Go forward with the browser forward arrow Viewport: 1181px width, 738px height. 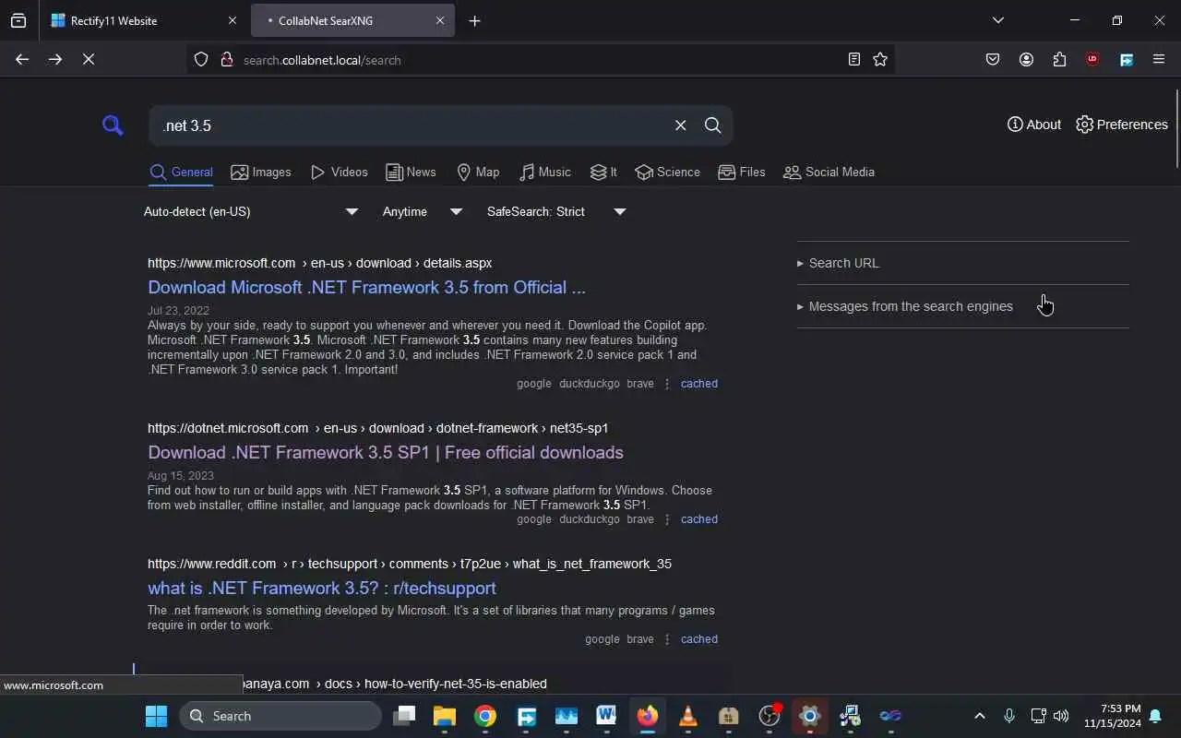55,59
